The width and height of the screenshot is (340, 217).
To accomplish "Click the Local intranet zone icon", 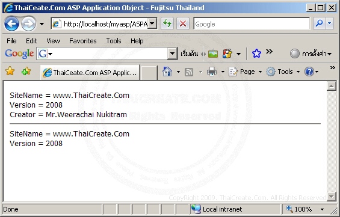I will point(196,209).
